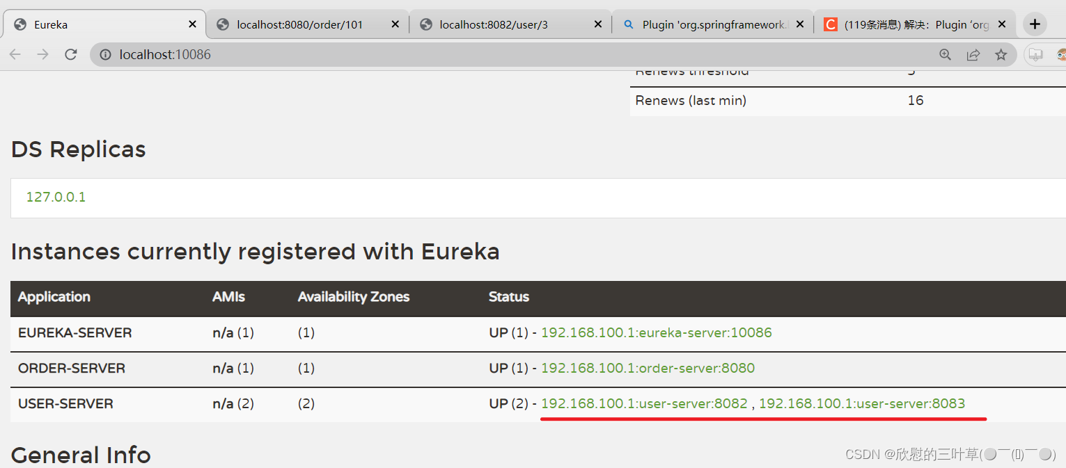Image resolution: width=1066 pixels, height=468 pixels.
Task: Reload the page with refresh icon
Action: pyautogui.click(x=70, y=54)
